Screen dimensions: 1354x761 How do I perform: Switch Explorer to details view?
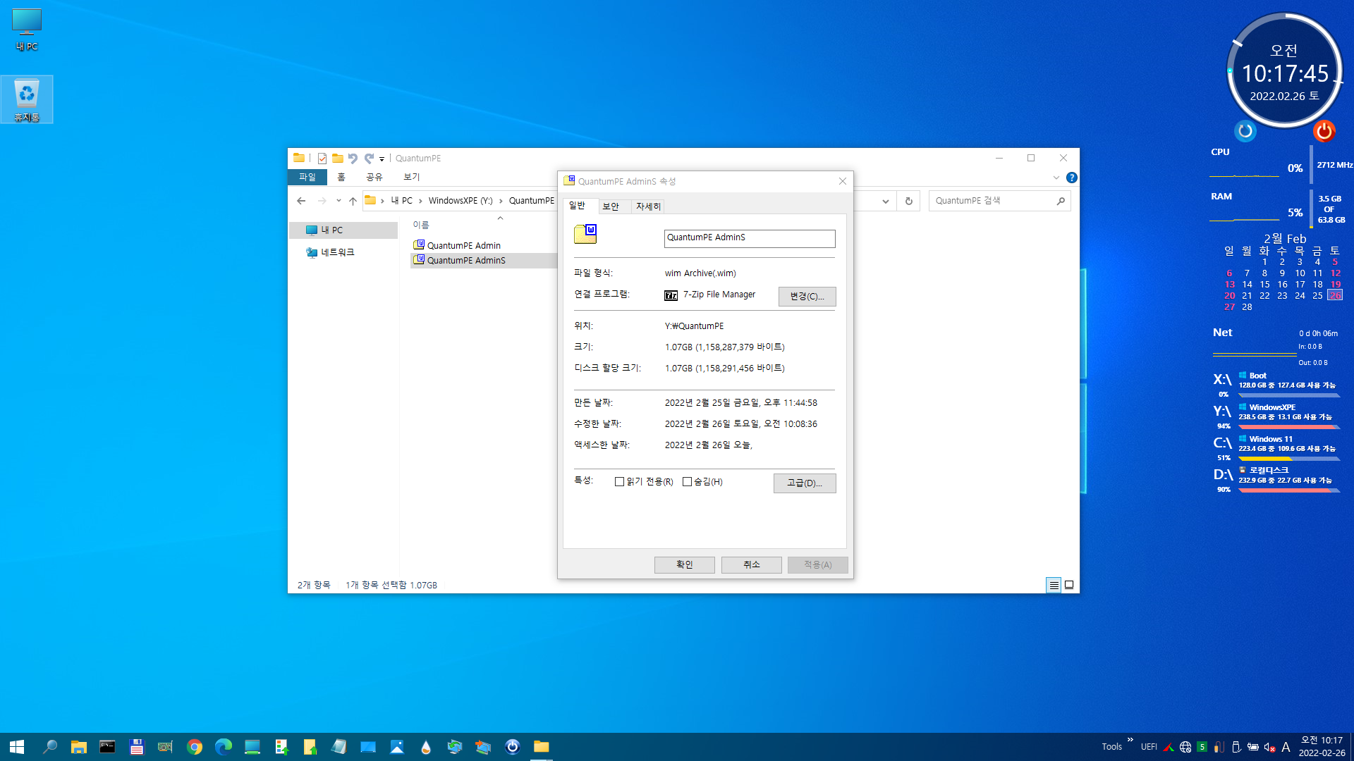[1054, 585]
